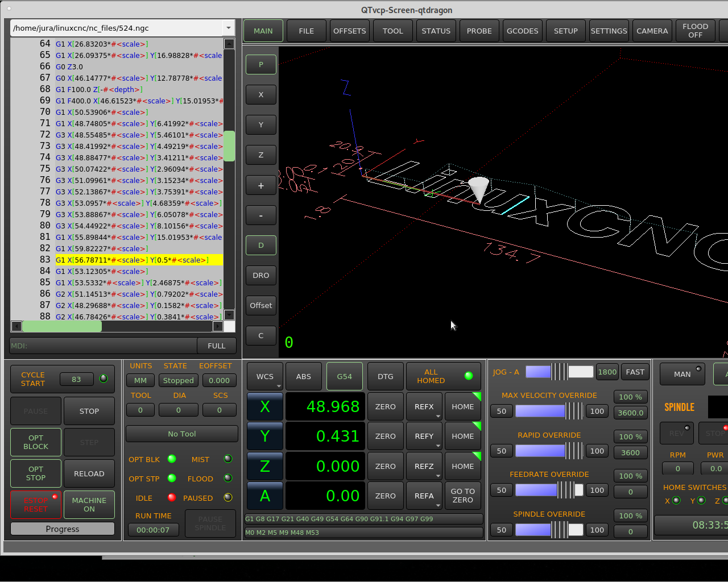728x582 pixels.
Task: Click the gcode scroll down arrow
Action: (229, 315)
